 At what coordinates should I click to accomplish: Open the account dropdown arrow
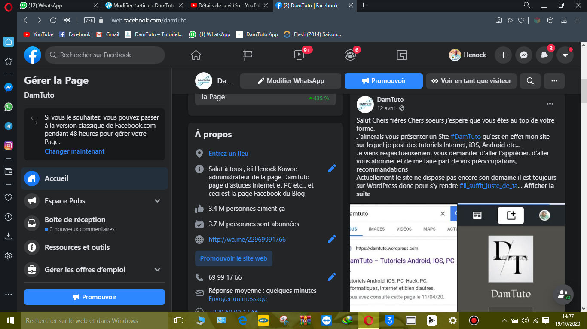565,55
